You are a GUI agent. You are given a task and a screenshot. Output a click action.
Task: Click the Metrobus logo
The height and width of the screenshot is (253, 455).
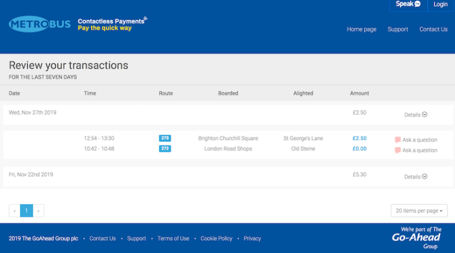click(40, 25)
